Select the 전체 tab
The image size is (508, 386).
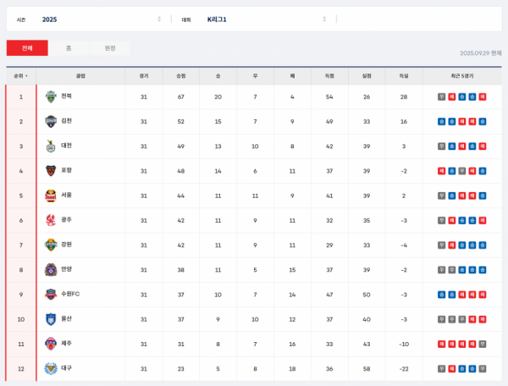click(27, 48)
